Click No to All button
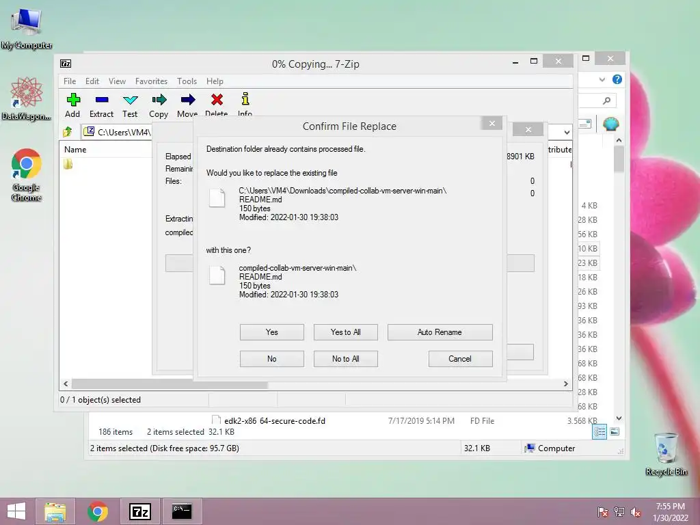The width and height of the screenshot is (700, 525). pos(345,359)
